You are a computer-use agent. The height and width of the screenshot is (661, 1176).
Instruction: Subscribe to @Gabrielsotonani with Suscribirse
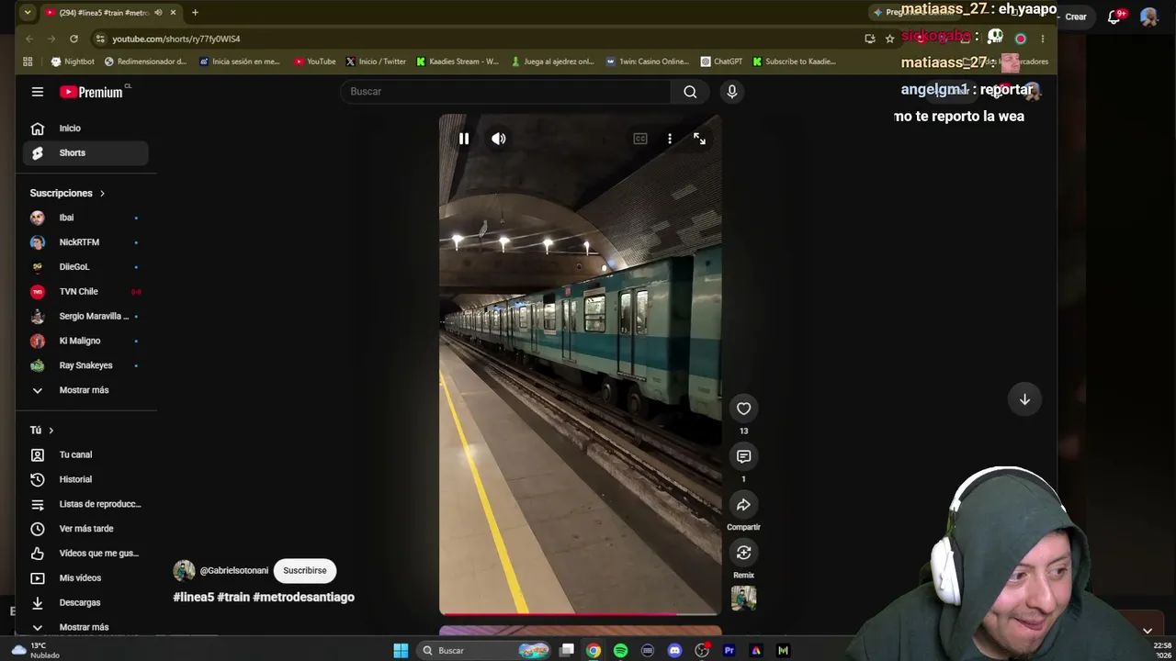tap(305, 571)
